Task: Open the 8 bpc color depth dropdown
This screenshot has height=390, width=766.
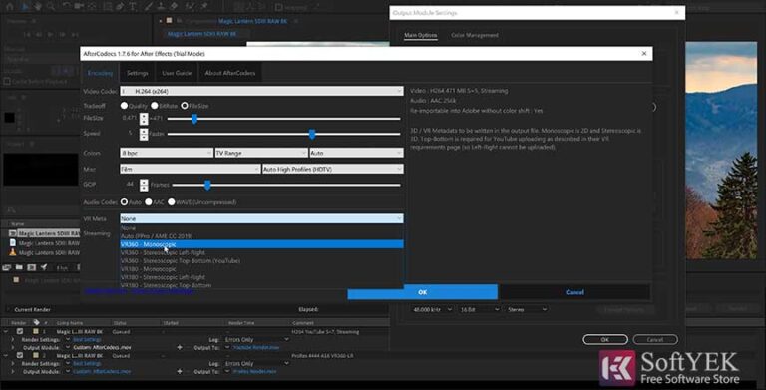Action: [167, 153]
